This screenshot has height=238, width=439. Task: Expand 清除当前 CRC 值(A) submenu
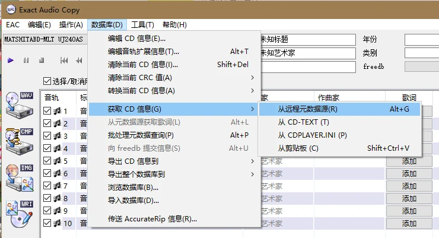174,78
